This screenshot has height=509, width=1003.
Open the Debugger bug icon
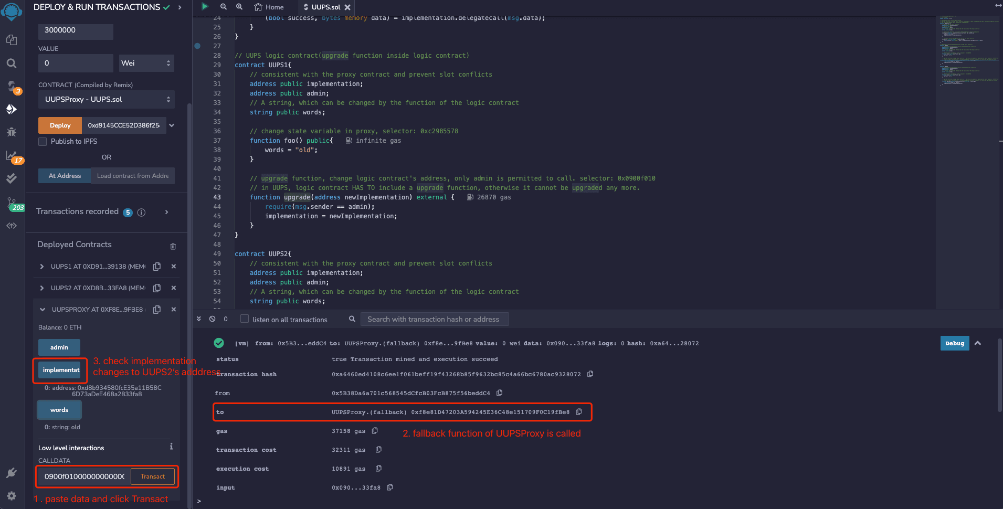tap(12, 132)
